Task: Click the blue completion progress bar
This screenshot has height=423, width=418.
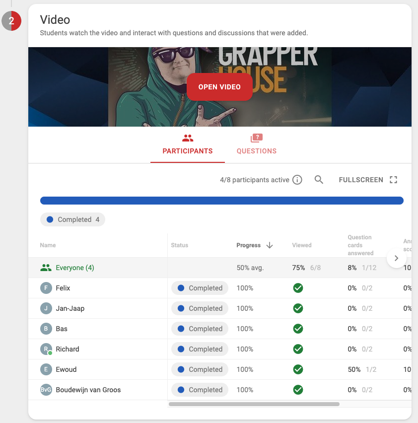Action: point(222,201)
